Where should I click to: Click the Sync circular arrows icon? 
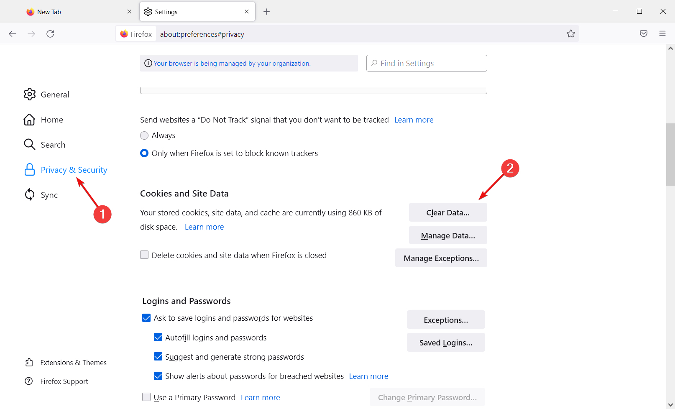tap(30, 194)
